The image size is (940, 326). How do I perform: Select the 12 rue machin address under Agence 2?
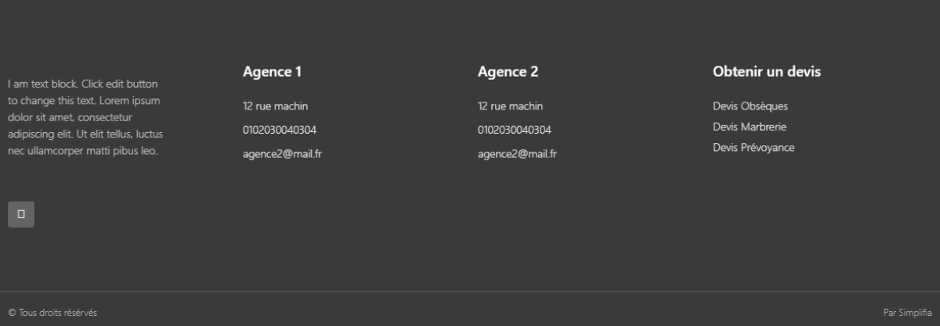[x=510, y=106]
